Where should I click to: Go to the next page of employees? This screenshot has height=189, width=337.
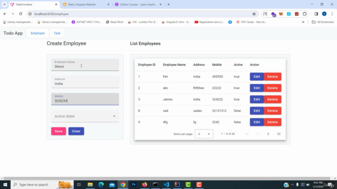coord(268,134)
